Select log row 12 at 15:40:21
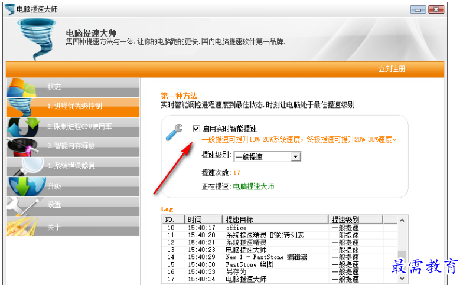463x285 pixels. (x=279, y=243)
